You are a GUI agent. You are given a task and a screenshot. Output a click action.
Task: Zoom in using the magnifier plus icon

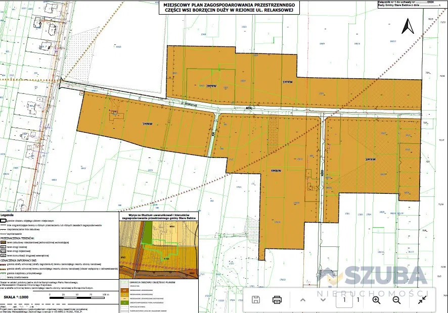tap(376, 299)
